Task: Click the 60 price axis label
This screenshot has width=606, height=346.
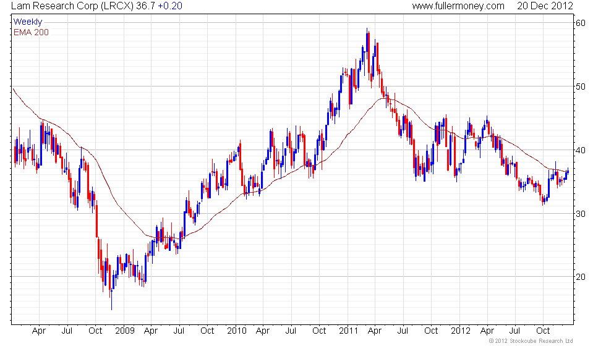Action: point(580,23)
